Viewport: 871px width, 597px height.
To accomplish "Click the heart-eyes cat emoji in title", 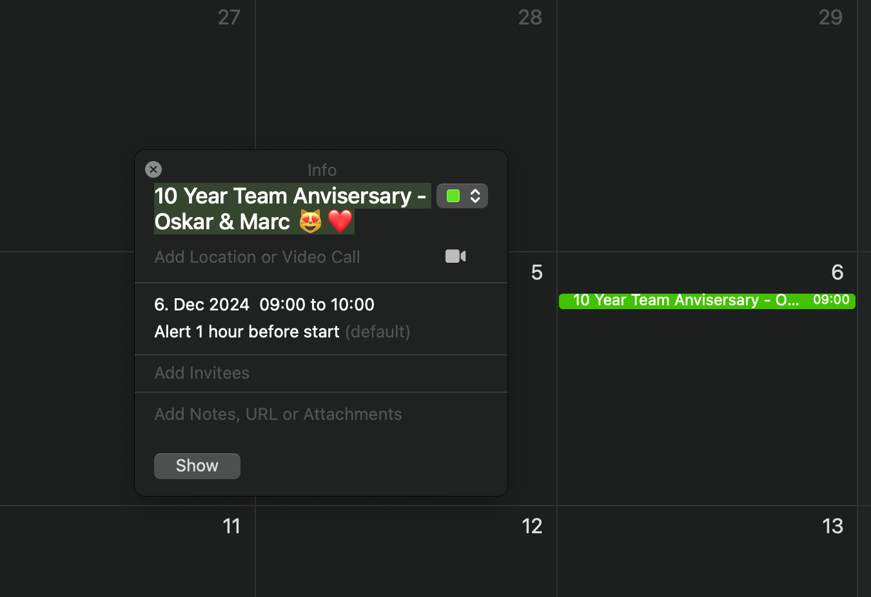I will point(310,222).
